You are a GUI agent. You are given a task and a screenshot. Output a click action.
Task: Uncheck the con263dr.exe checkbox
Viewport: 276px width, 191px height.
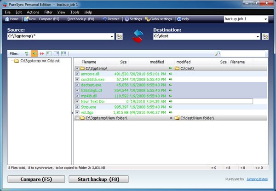[77, 79]
